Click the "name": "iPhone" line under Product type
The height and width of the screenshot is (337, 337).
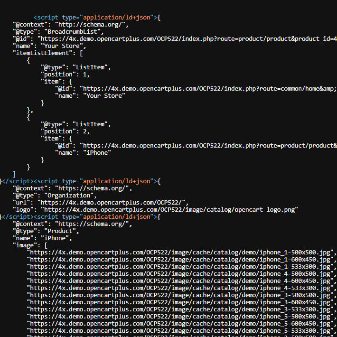pyautogui.click(x=42, y=238)
